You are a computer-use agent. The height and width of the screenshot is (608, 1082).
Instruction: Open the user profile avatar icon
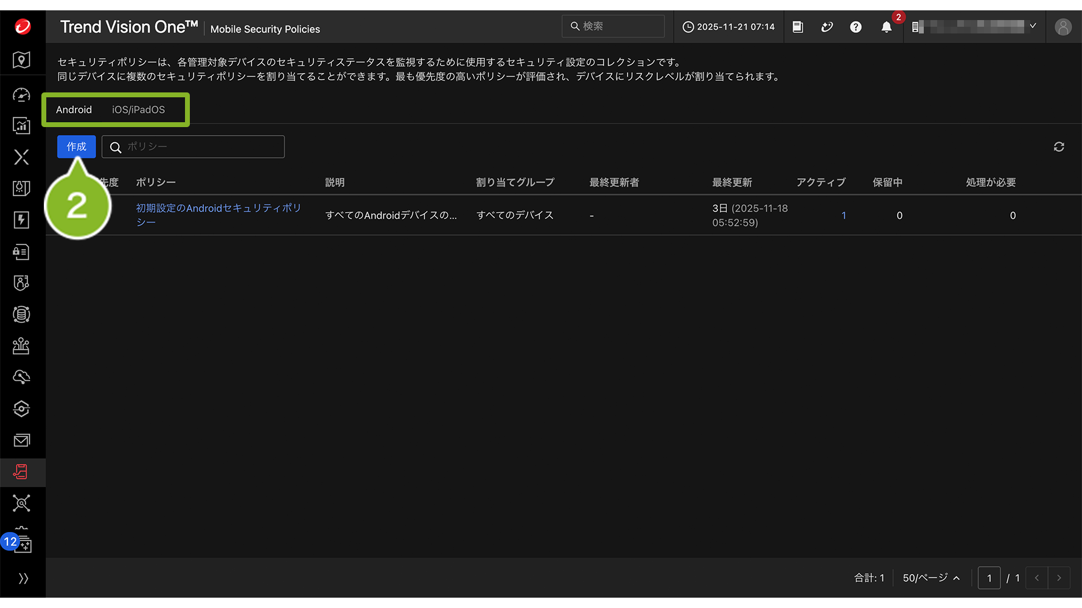pos(1063,27)
